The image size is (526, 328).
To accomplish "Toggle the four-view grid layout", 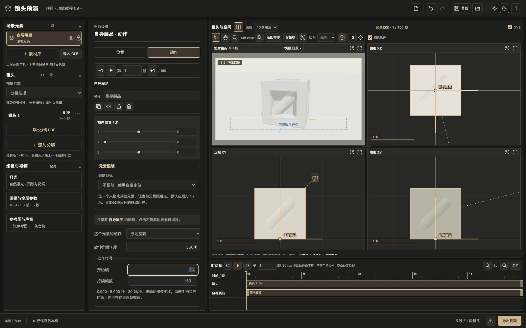I will [238, 27].
